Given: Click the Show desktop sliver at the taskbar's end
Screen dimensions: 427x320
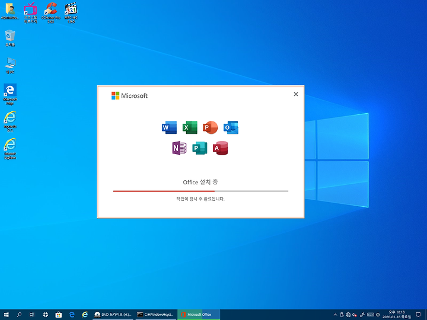Looking at the screenshot, I should [426, 315].
